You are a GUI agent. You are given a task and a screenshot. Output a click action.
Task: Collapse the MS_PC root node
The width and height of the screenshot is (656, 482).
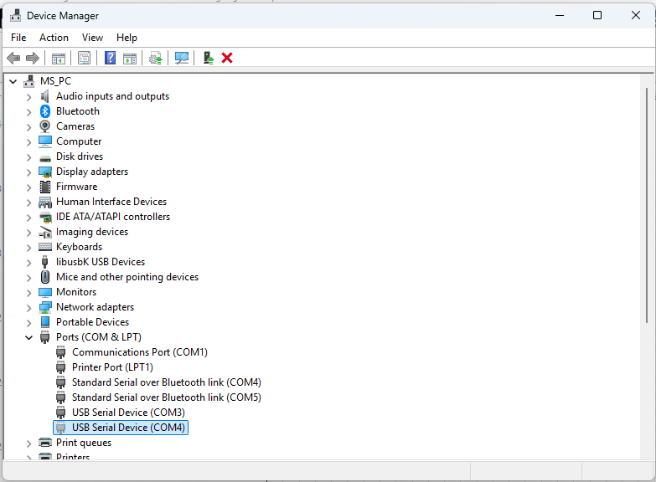pos(13,81)
